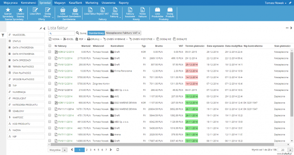Click the Szukaj magnifier search icon
This screenshot has width=294, height=155.
click(78, 33)
